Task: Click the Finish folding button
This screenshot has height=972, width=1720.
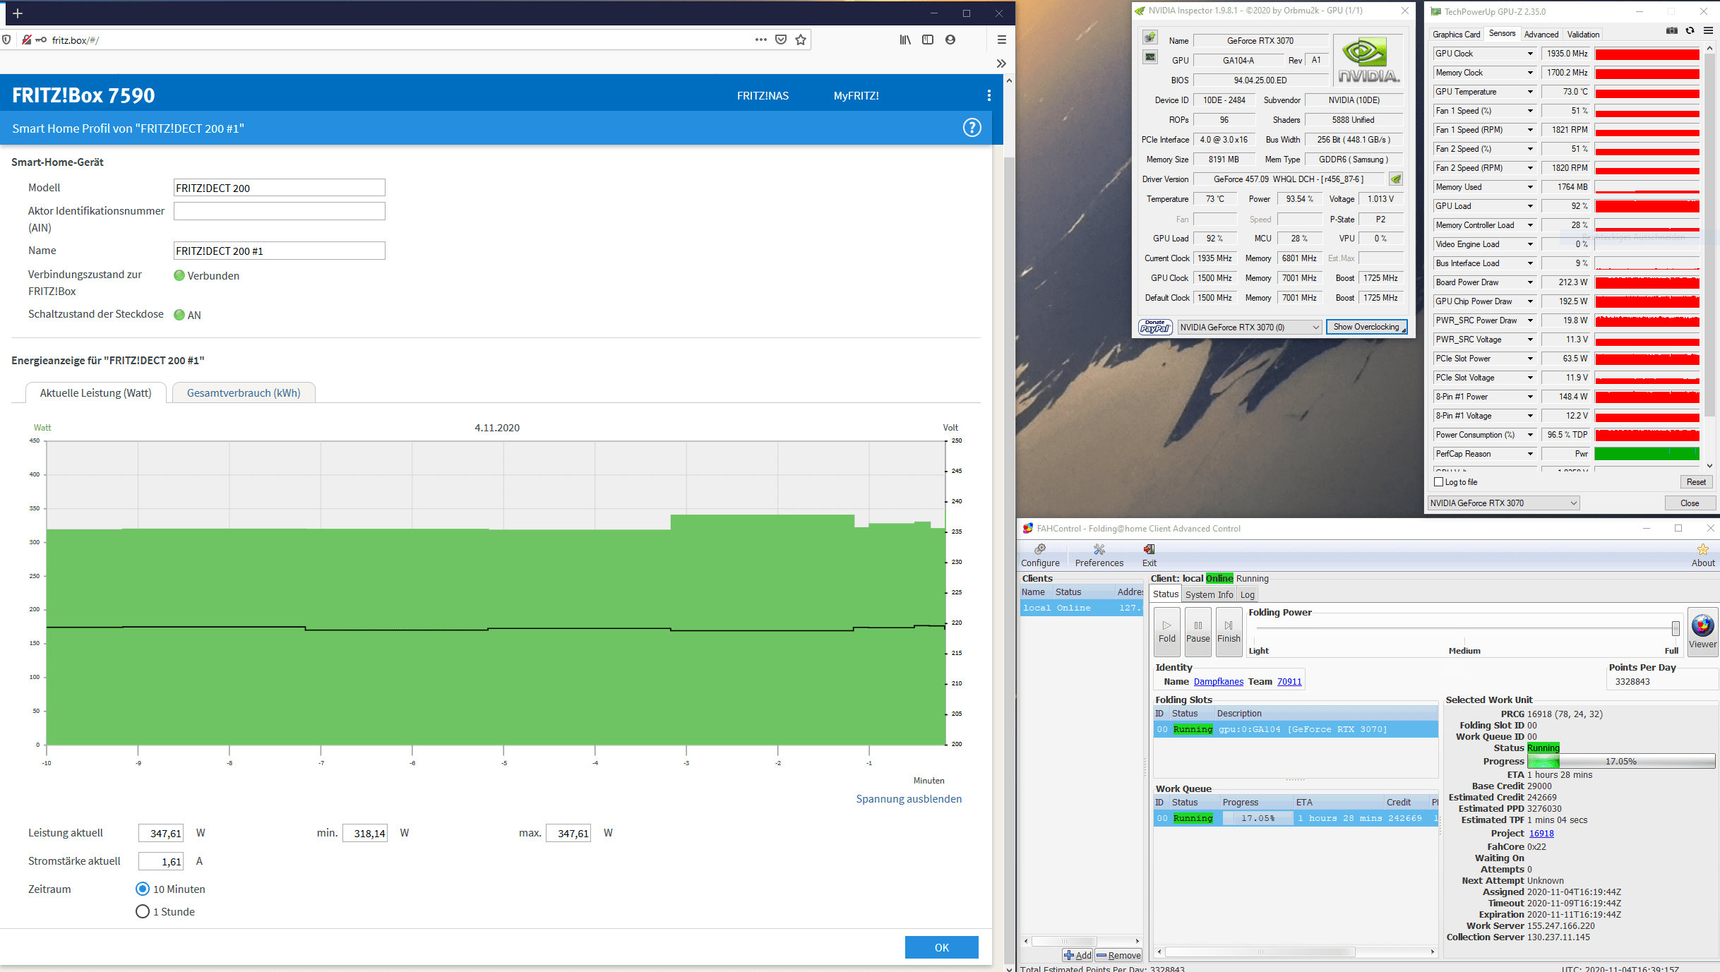Action: (1229, 632)
